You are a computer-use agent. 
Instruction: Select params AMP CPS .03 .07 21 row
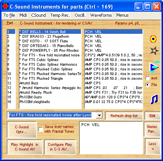(114, 88)
